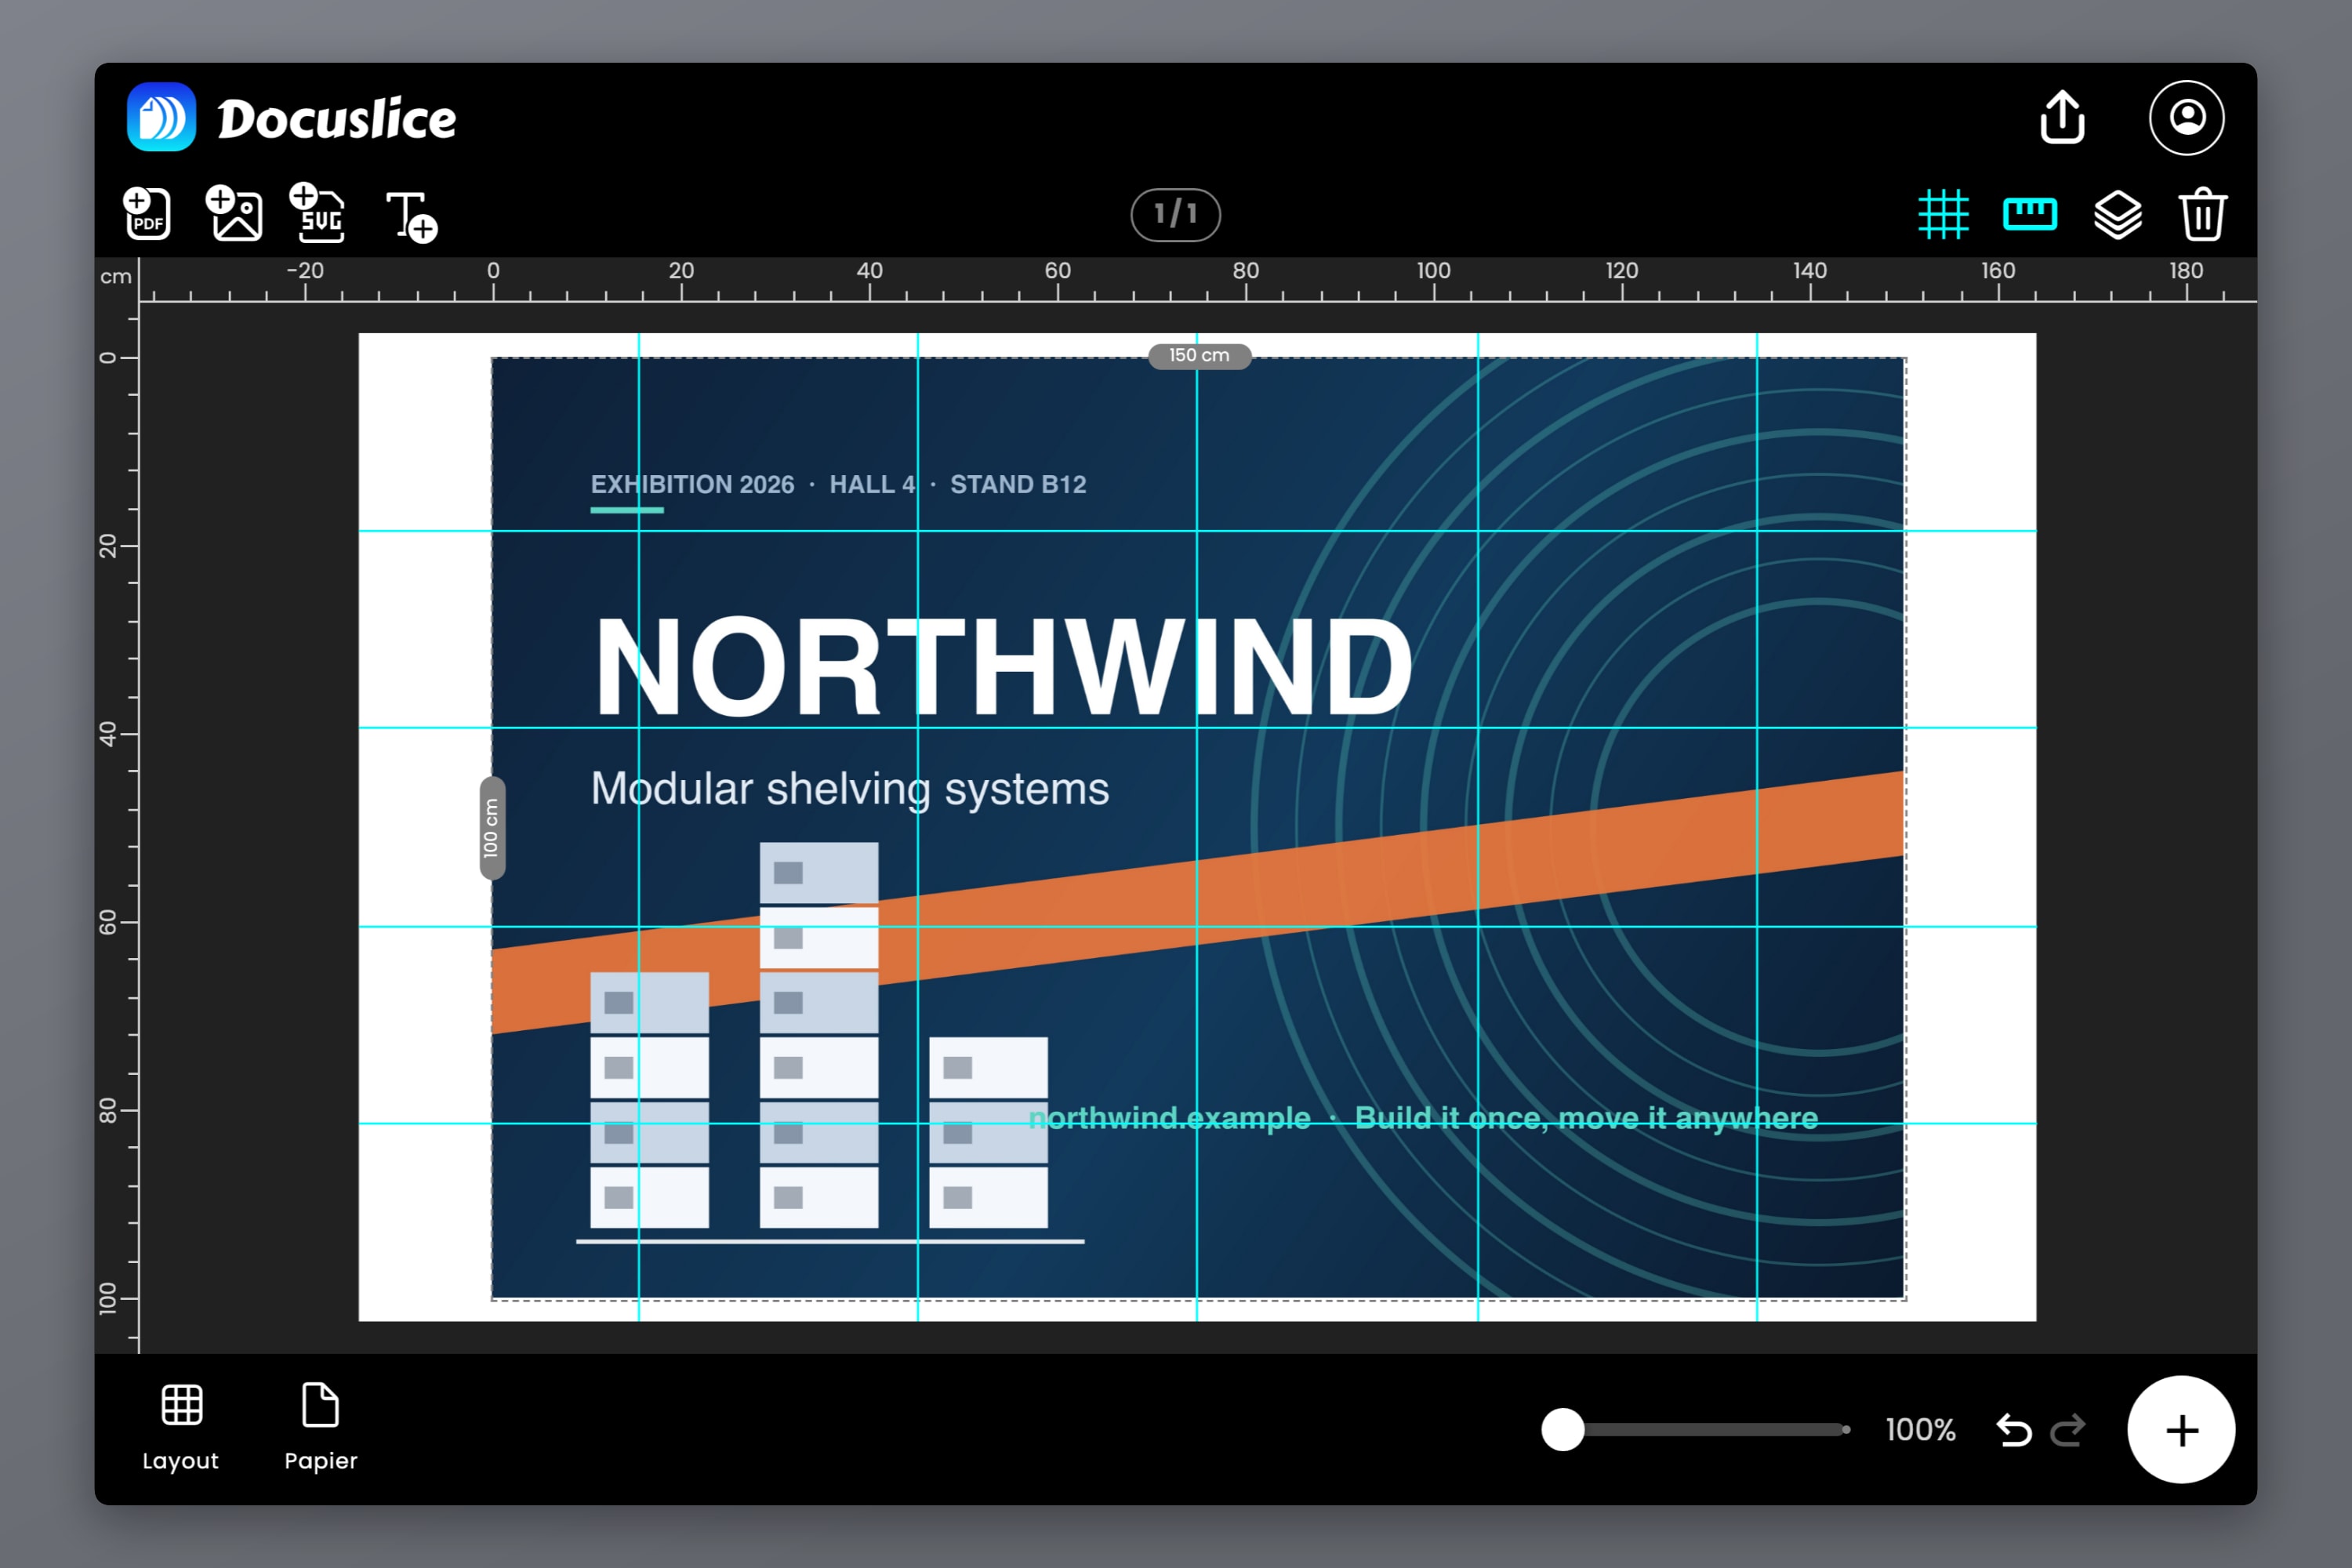Open the share/export icon

[2062, 117]
